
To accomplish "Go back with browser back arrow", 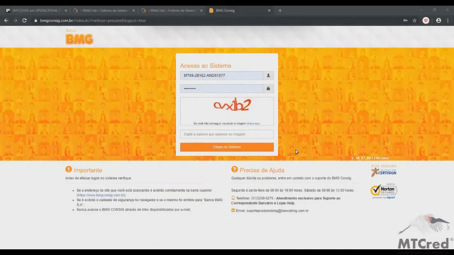I will coord(6,21).
